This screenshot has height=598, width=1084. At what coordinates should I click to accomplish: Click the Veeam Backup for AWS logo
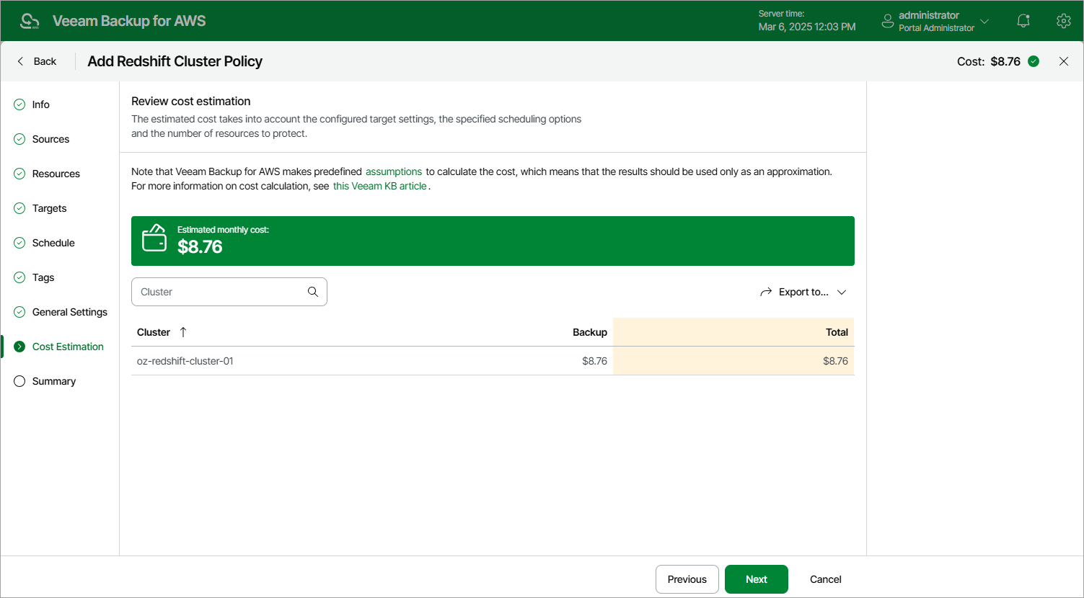click(x=30, y=21)
